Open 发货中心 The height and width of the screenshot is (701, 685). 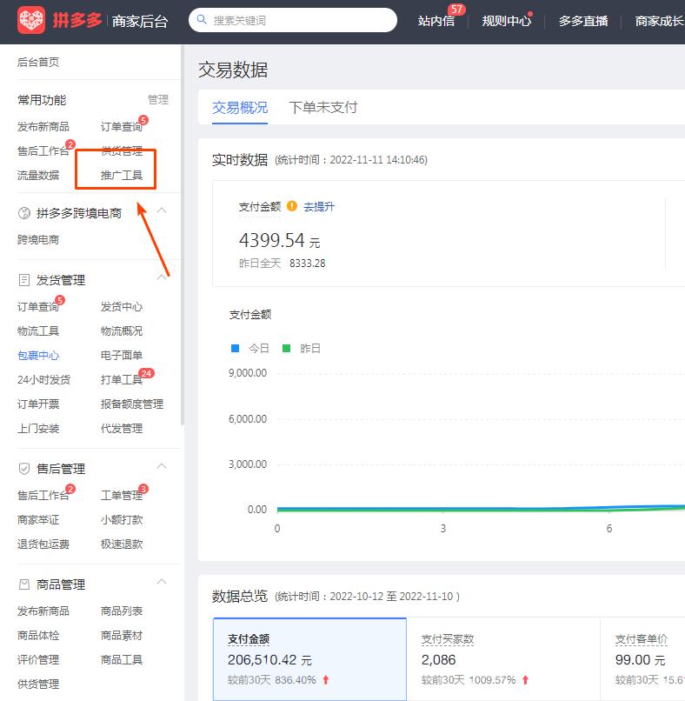[x=122, y=307]
